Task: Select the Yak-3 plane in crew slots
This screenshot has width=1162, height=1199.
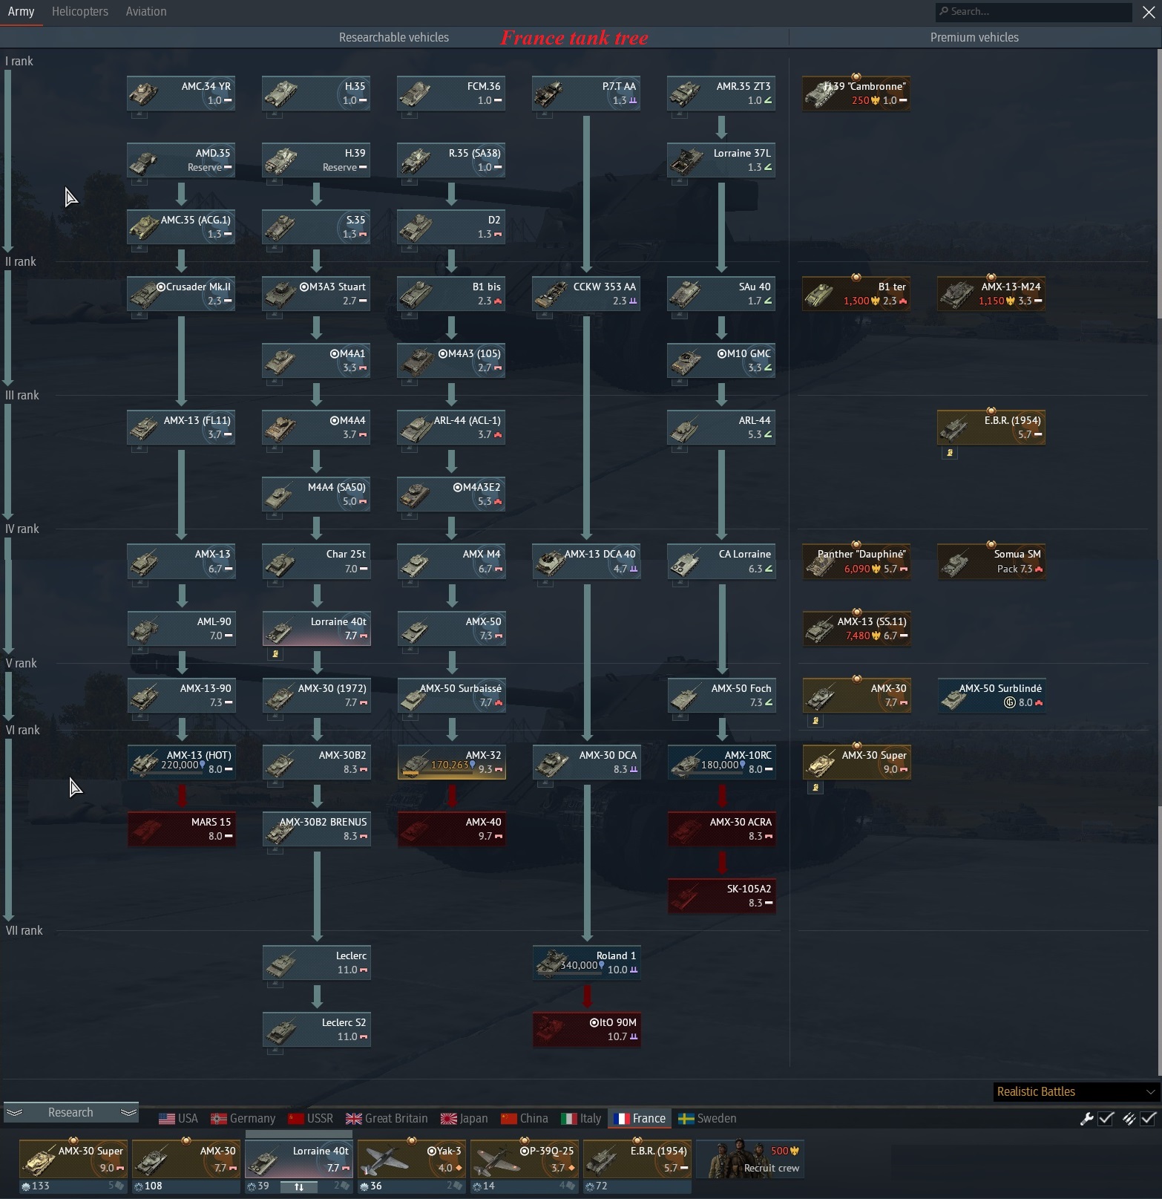Action: [x=412, y=1159]
